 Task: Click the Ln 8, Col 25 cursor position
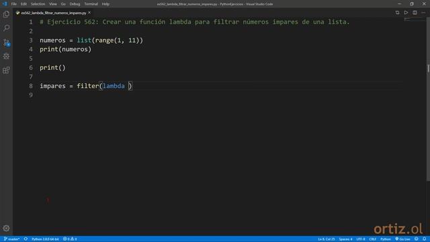pos(327,239)
